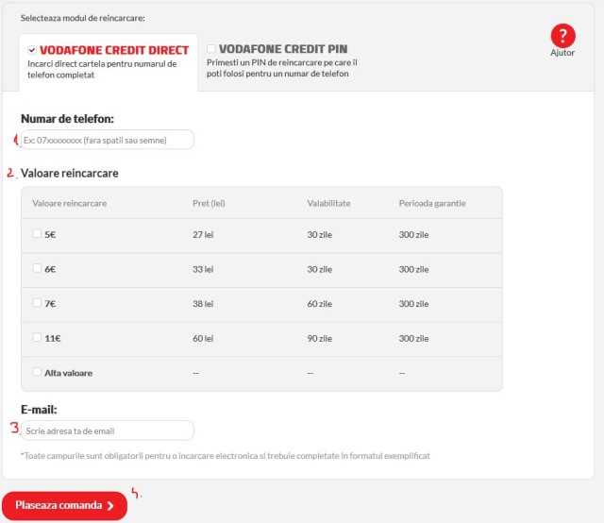
Task: Open the Vodafone Credit Direct tab
Action: pos(113,50)
